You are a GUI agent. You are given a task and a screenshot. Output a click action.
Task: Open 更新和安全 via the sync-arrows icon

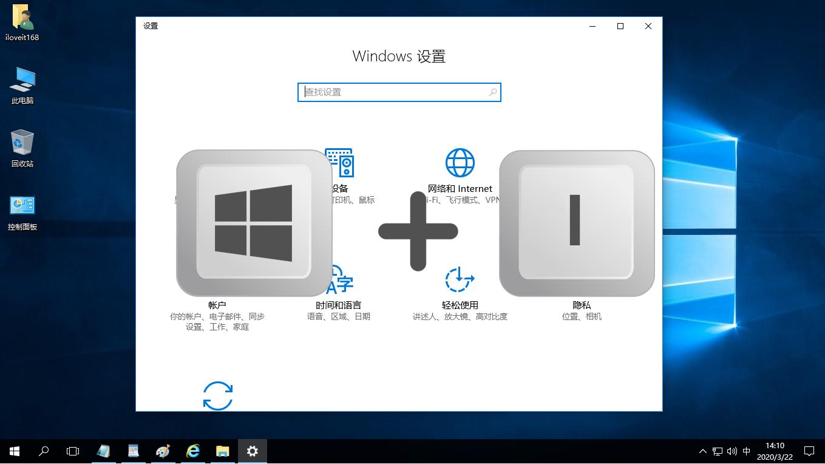pyautogui.click(x=217, y=395)
